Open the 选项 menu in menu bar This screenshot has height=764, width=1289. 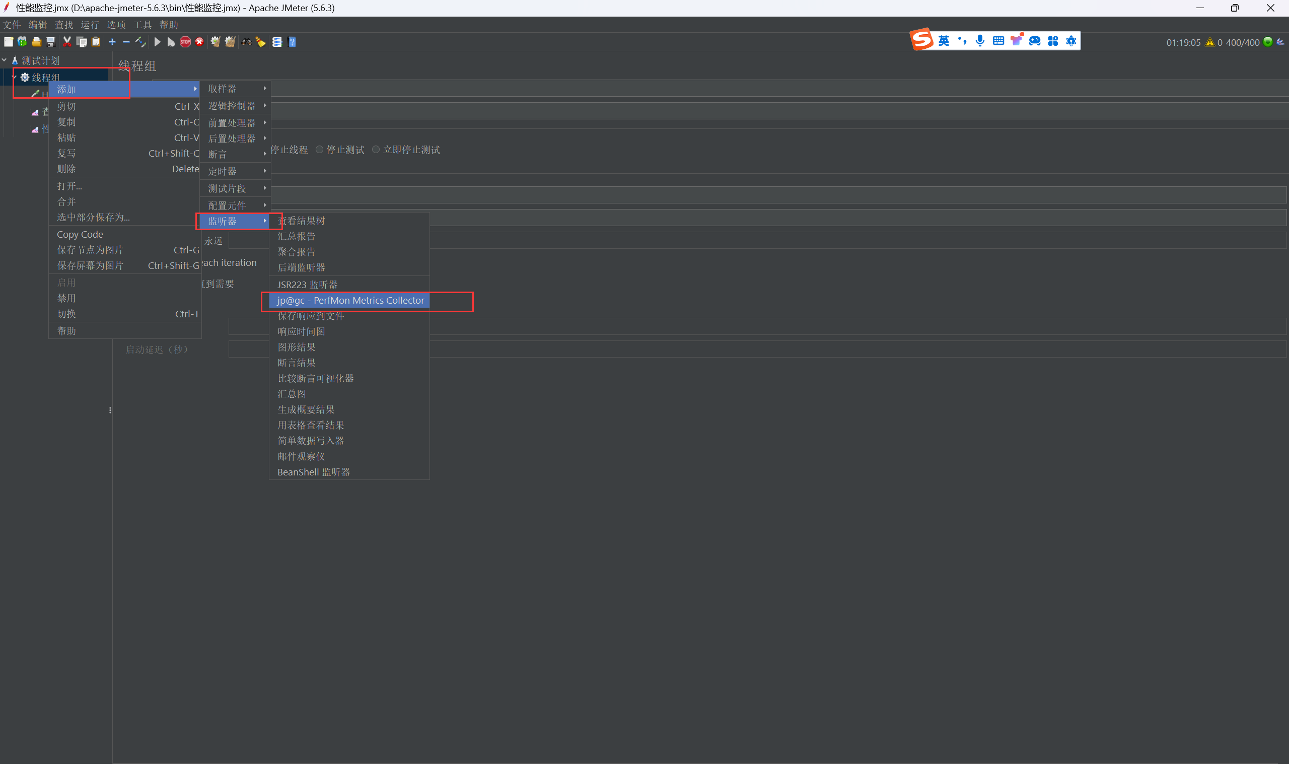pos(116,25)
